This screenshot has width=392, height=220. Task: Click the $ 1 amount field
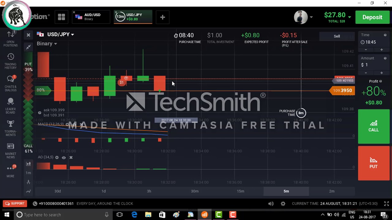click(x=374, y=65)
